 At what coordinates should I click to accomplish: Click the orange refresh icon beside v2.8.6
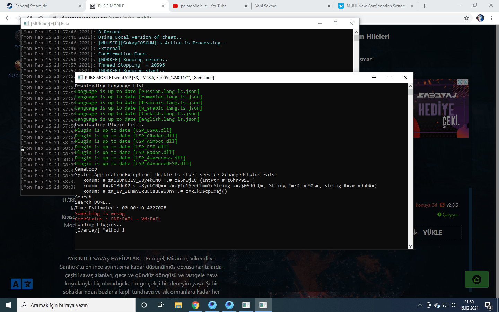coord(442,205)
